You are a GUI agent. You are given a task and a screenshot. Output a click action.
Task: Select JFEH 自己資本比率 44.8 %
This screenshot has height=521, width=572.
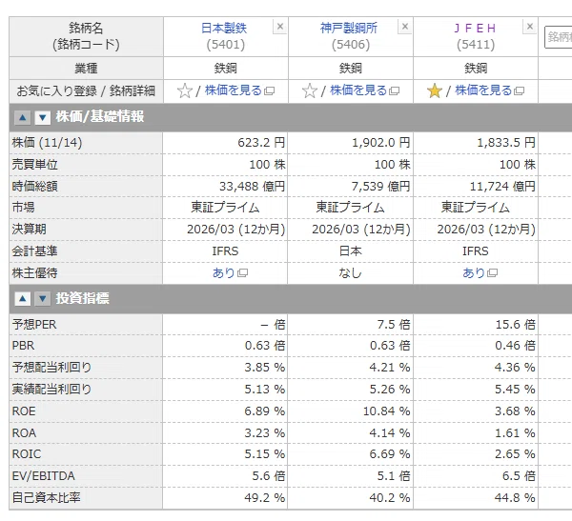click(515, 498)
